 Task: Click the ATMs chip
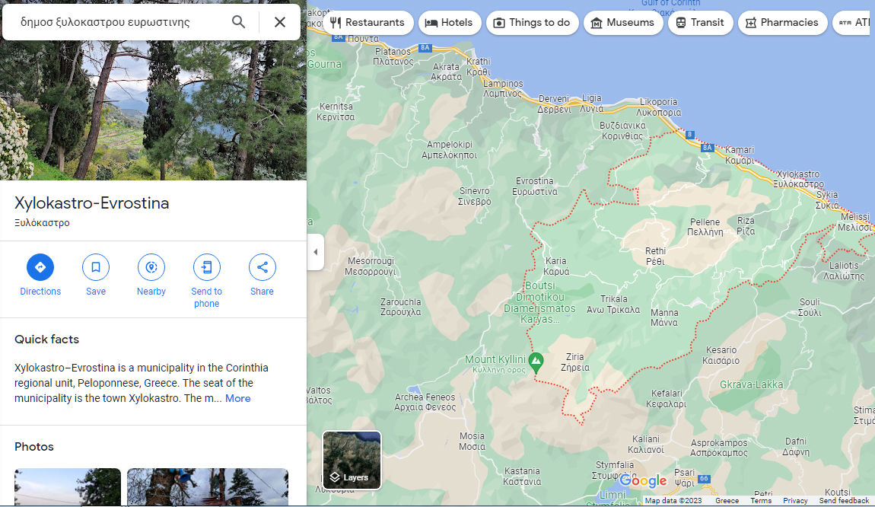853,23
